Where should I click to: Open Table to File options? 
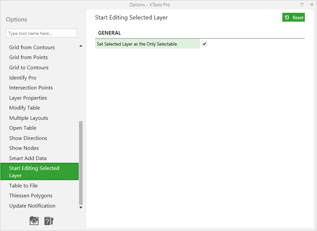[23, 185]
